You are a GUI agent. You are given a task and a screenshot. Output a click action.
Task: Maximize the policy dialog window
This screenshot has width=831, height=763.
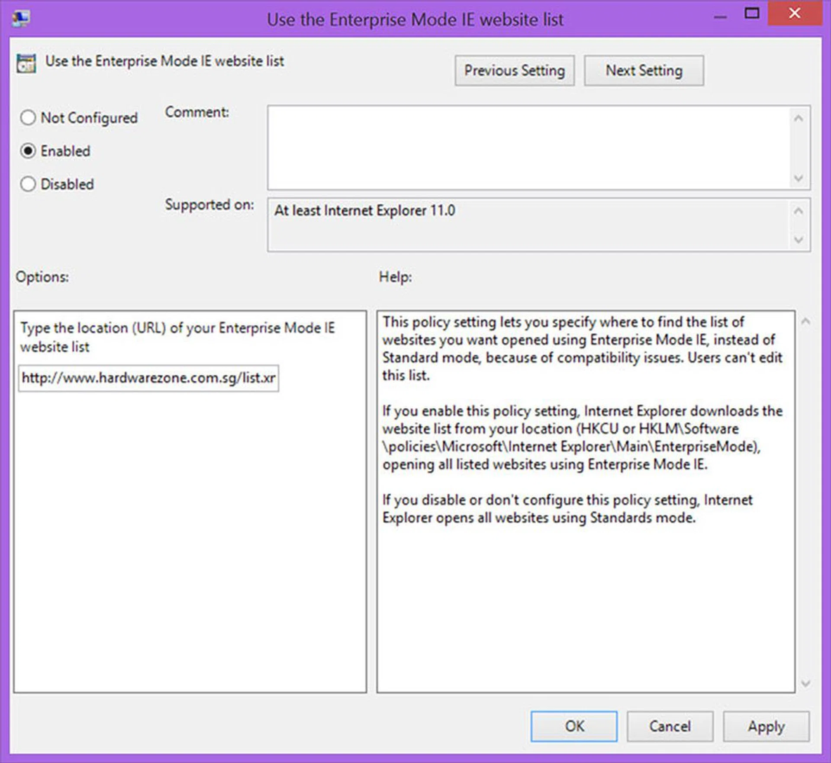point(751,14)
